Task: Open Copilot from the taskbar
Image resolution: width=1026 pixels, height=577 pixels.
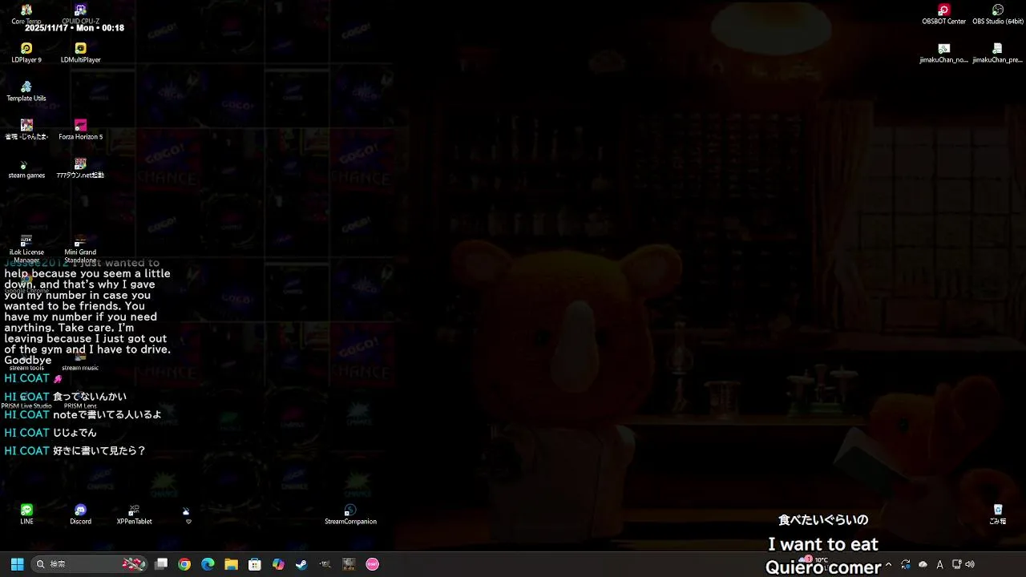Action: tap(278, 564)
